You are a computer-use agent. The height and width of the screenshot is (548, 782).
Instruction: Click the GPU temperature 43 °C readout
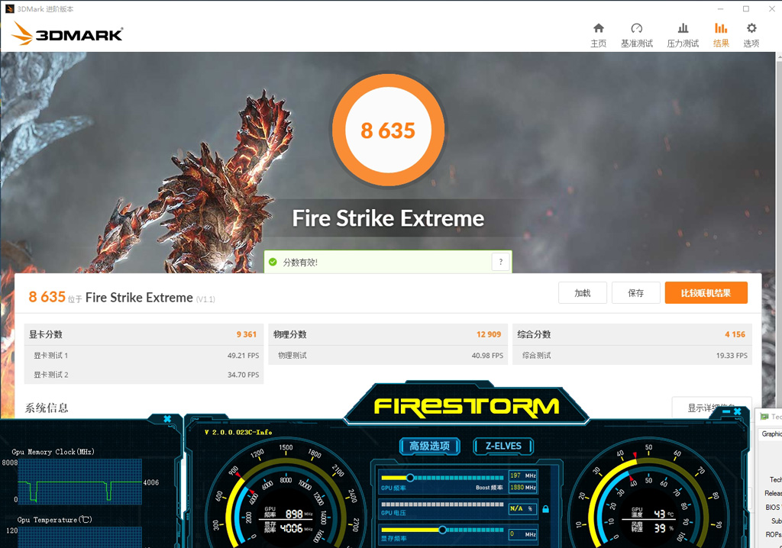(x=659, y=514)
